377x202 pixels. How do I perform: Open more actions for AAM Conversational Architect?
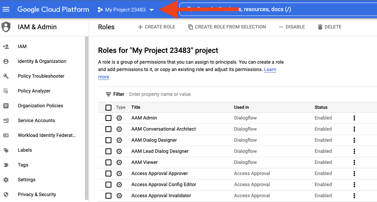pyautogui.click(x=354, y=129)
